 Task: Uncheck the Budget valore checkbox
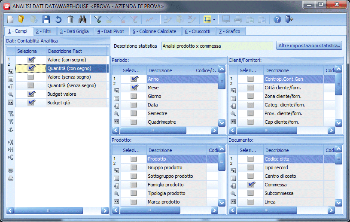31,94
